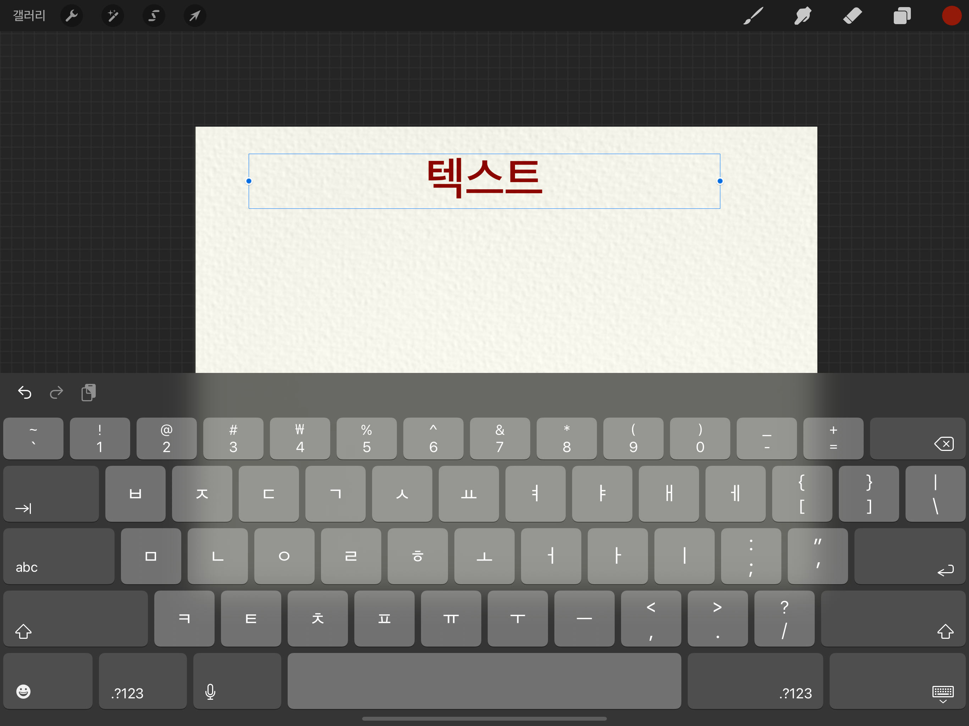Screen dimensions: 969x726
Task: Select the Smudge tool
Action: pos(803,16)
